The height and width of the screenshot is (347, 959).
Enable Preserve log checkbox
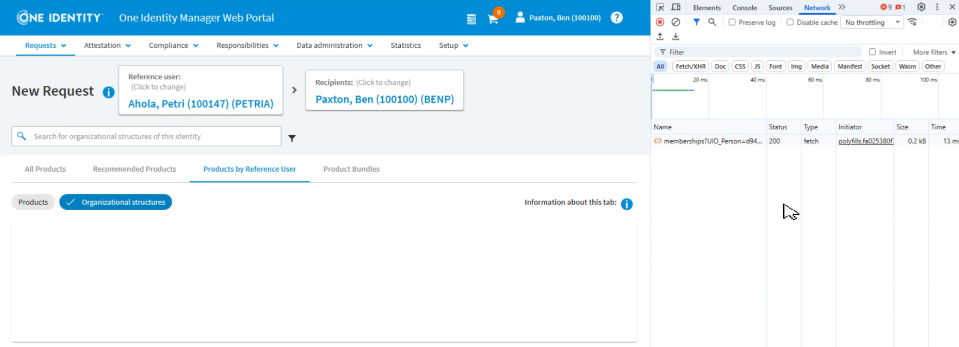732,22
